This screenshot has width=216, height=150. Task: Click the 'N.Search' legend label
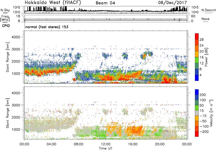[x=208, y=10]
